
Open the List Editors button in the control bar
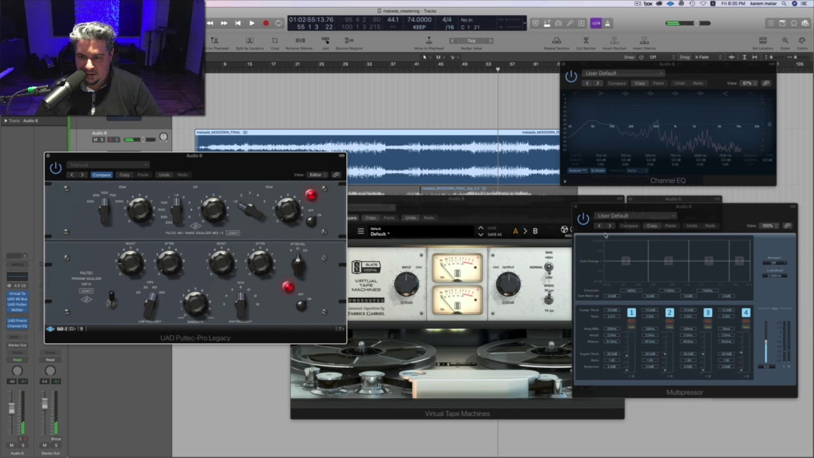(771, 24)
